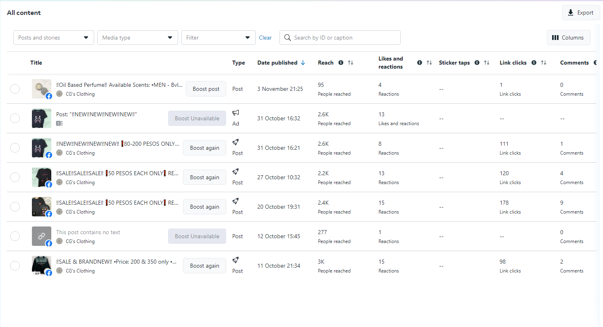Viewport: 603px width, 327px height.
Task: Open the Filter dropdown
Action: coord(219,38)
